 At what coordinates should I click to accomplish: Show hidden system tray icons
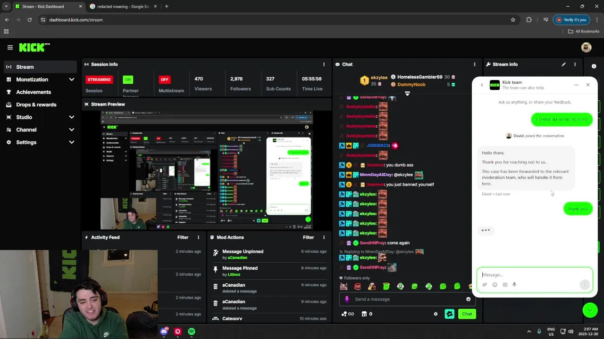click(x=528, y=331)
